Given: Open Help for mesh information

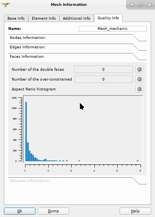Looking at the screenshot, I should pyautogui.click(x=135, y=211).
